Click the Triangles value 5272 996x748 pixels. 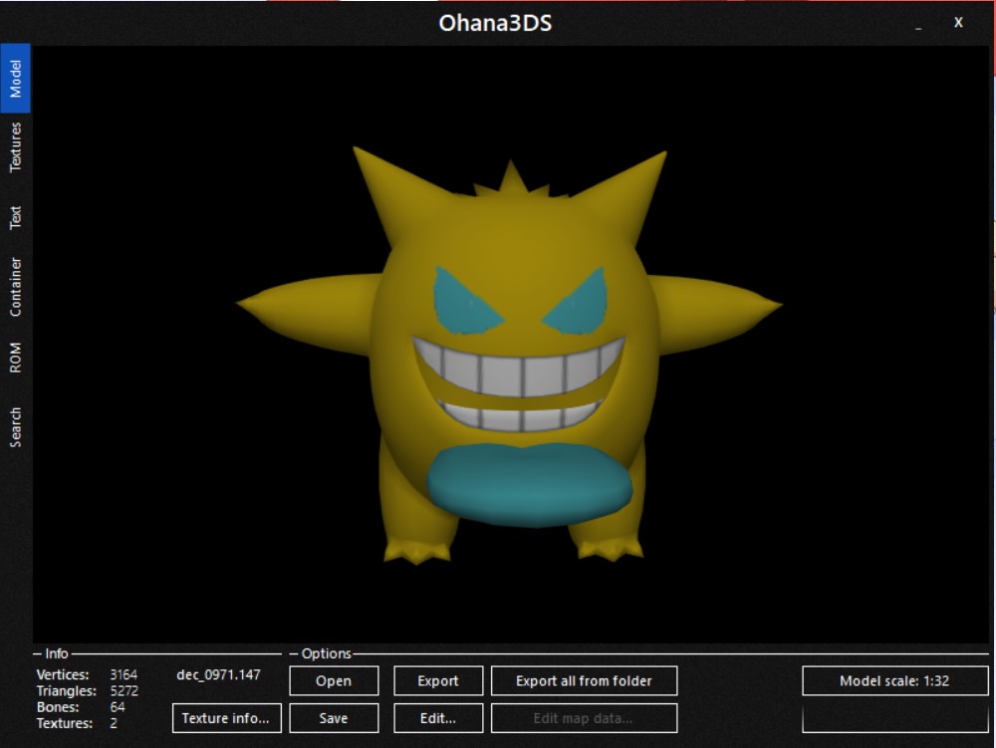(124, 691)
